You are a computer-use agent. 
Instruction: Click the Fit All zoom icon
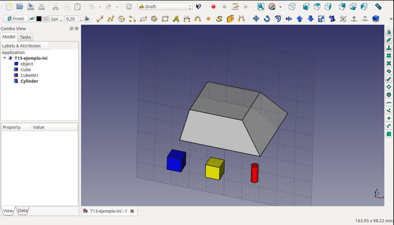pos(260,7)
